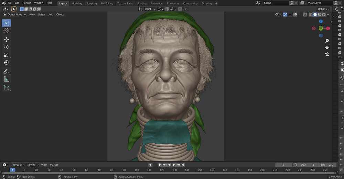Click the new scene icon next to Scene
344x179 pixels.
pyautogui.click(x=291, y=3)
